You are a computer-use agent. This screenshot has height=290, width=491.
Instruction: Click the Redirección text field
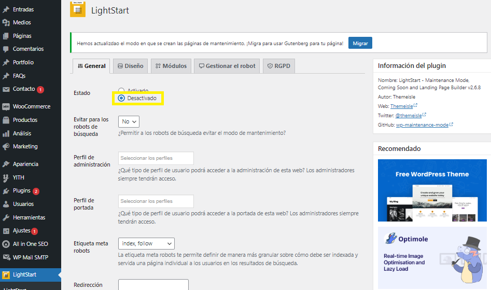point(153,285)
